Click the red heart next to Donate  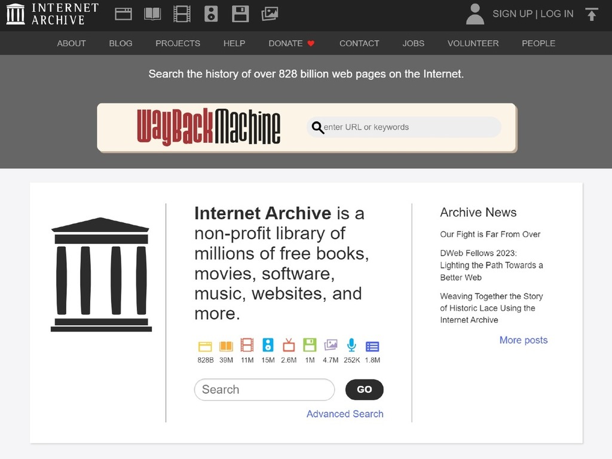(311, 43)
